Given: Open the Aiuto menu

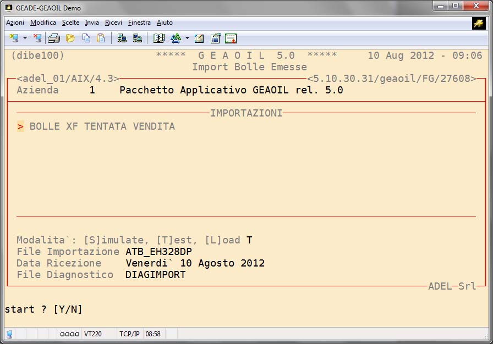Looking at the screenshot, I should [x=165, y=23].
